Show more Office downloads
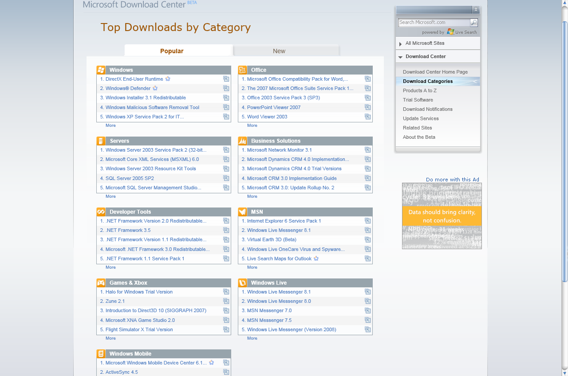This screenshot has height=376, width=568. click(x=252, y=125)
